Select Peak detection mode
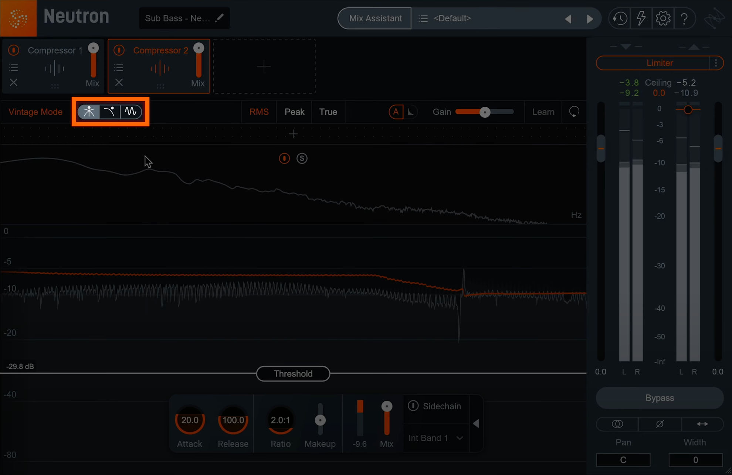The width and height of the screenshot is (732, 475). 294,112
